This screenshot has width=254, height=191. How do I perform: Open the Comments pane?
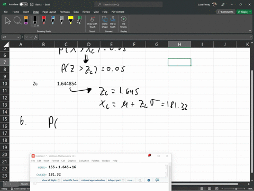[x=226, y=12]
